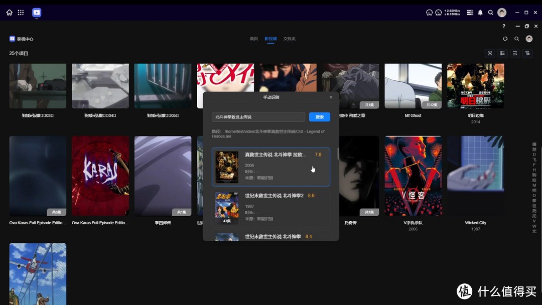Click the 7.8 rating of the first result
Screen dimensions: 542x305
(x=318, y=155)
